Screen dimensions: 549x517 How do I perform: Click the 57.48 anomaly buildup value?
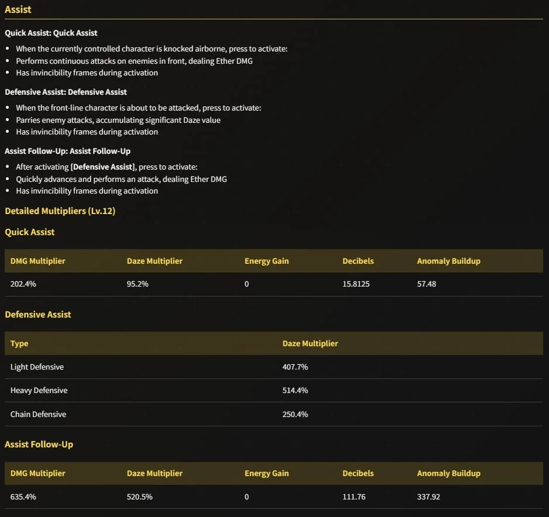(x=427, y=284)
